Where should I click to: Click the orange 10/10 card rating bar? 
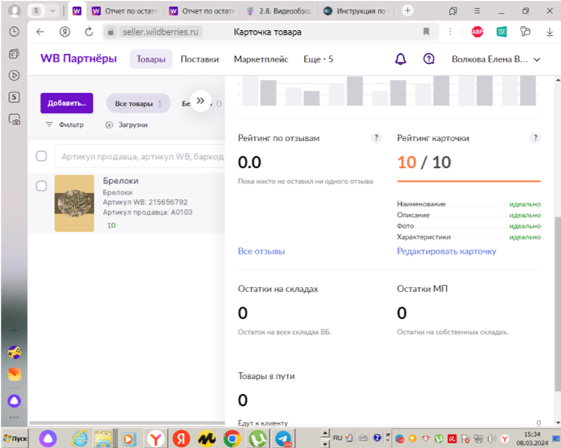tap(469, 182)
